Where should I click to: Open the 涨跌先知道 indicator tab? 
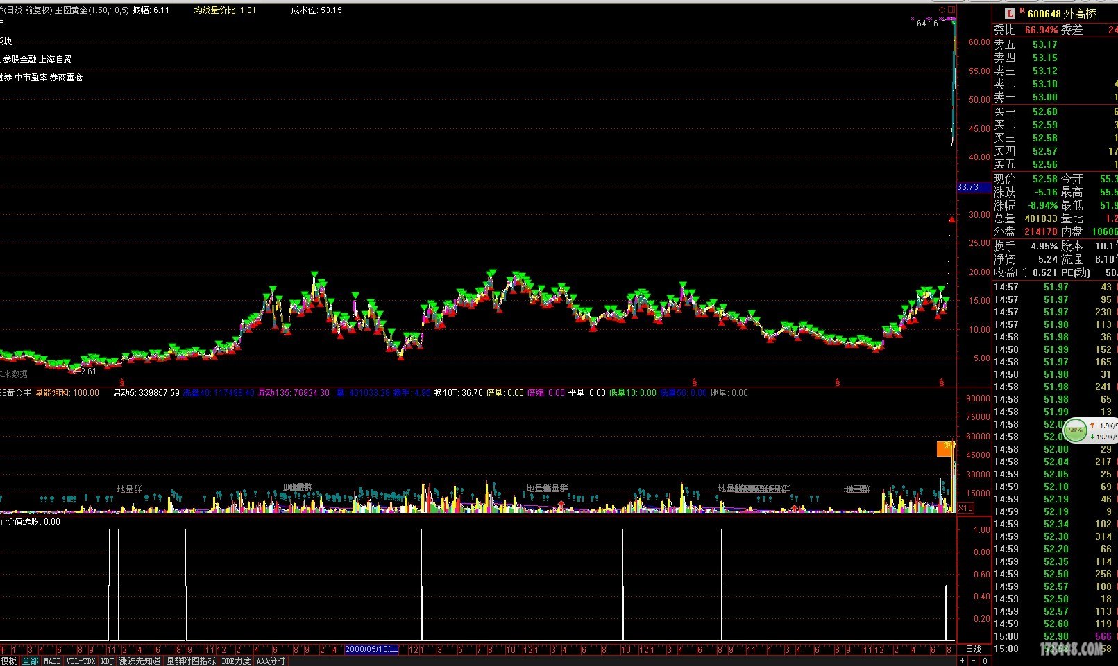(x=139, y=661)
